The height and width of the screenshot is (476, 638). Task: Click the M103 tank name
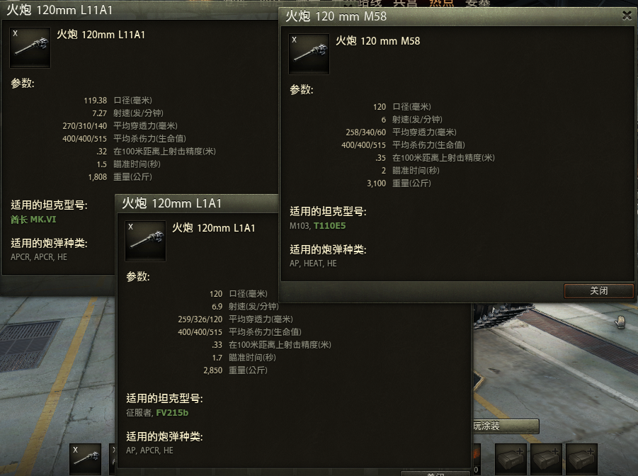pyautogui.click(x=300, y=225)
